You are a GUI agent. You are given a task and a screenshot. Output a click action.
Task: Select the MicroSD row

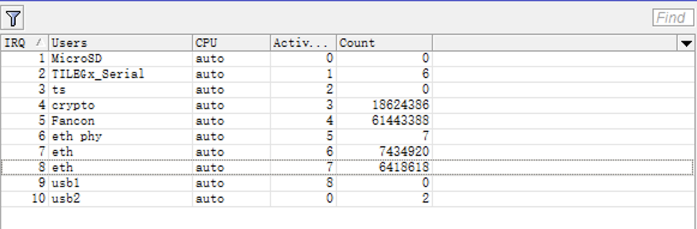coord(348,59)
